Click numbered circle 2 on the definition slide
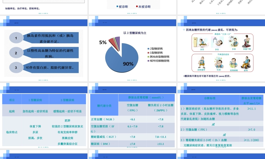This screenshot has height=159, width=265. [x=16, y=52]
